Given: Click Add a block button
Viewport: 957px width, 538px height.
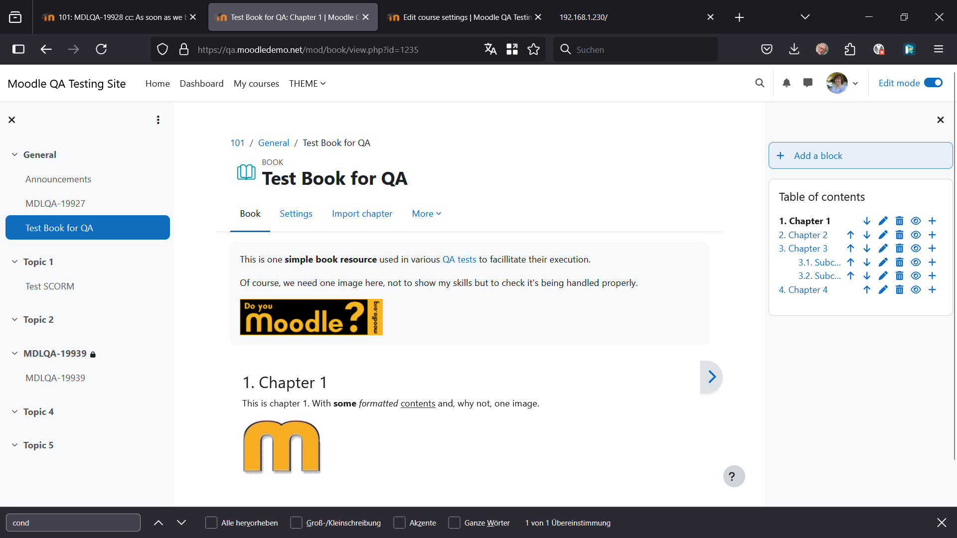Looking at the screenshot, I should point(860,155).
